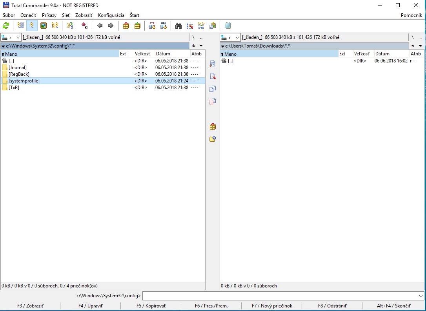
Task: Sort left panel by Meno column
Action: point(60,54)
